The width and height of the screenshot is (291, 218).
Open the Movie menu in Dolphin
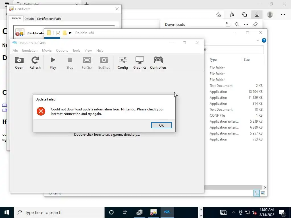pos(47,51)
